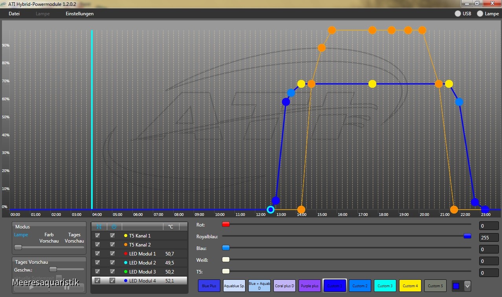
Task: Click the Royalblau value field showing 255
Action: click(489, 237)
